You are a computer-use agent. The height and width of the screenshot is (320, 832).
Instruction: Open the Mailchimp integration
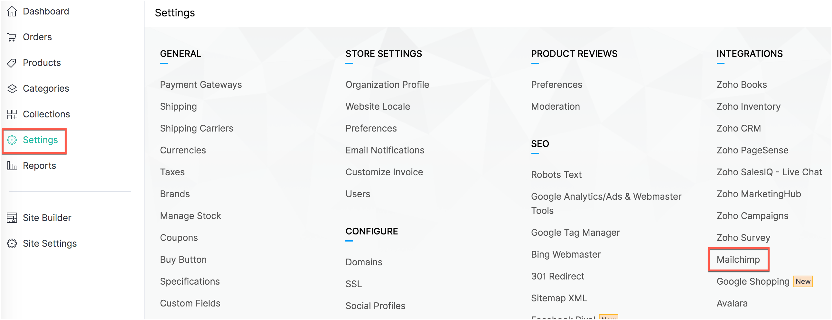(x=738, y=260)
